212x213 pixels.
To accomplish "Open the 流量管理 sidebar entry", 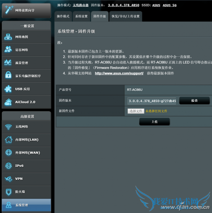I will click(26, 63).
